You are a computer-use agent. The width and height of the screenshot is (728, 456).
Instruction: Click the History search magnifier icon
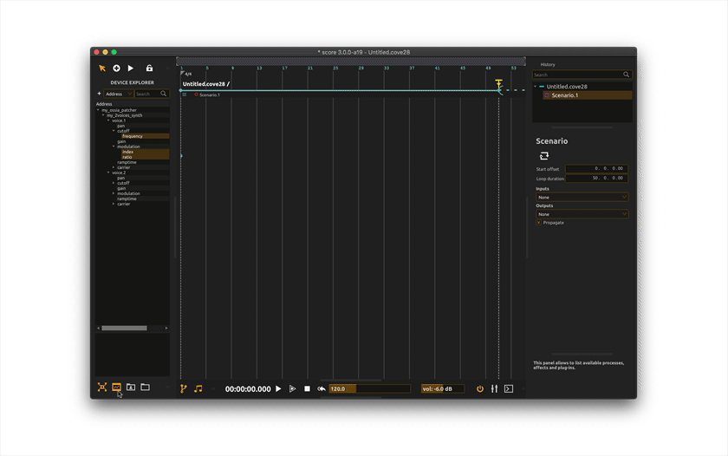click(627, 75)
